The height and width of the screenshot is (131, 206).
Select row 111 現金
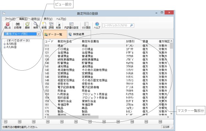coord(107,46)
